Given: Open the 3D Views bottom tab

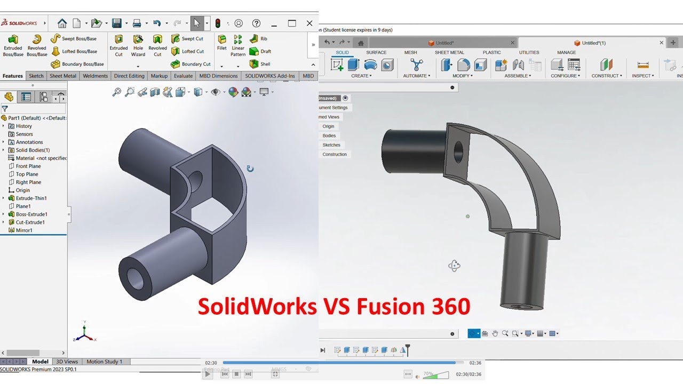Looking at the screenshot, I should [x=67, y=362].
